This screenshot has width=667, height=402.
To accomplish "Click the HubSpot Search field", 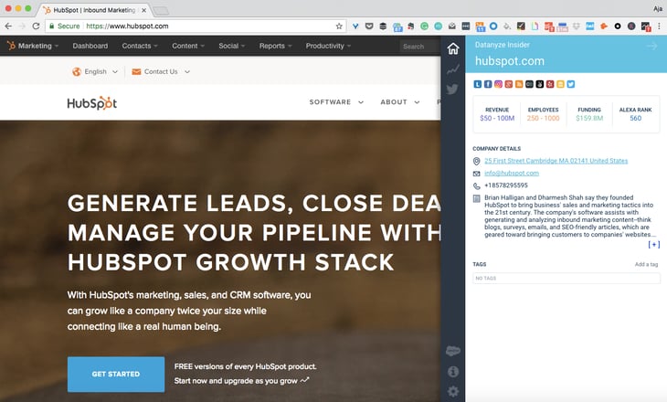I will click(420, 47).
